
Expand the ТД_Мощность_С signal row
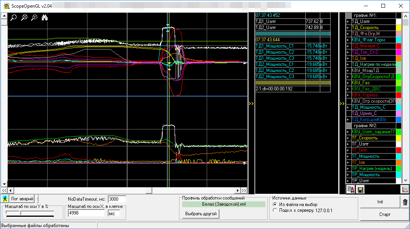point(348,107)
